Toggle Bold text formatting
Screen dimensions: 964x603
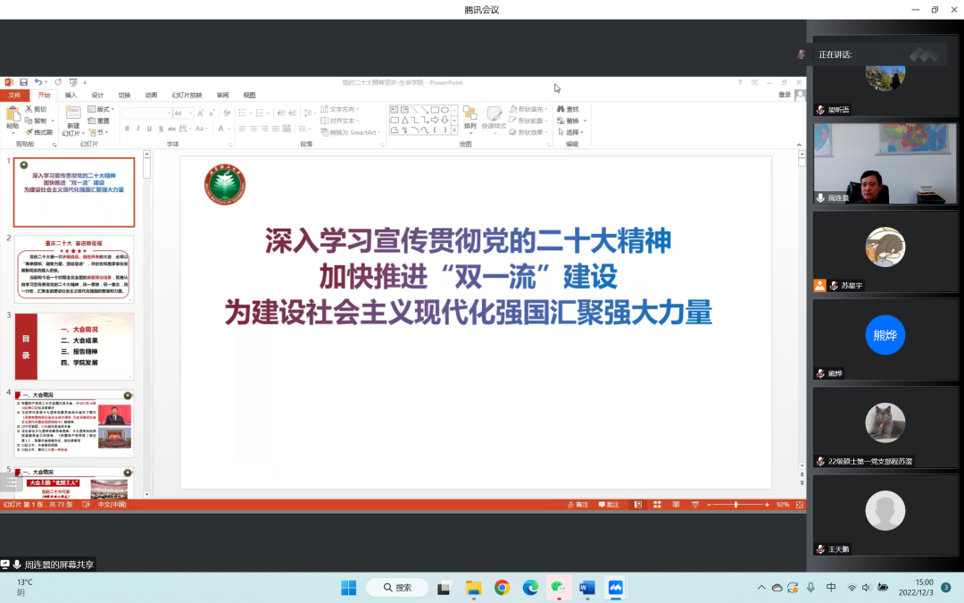pos(127,129)
